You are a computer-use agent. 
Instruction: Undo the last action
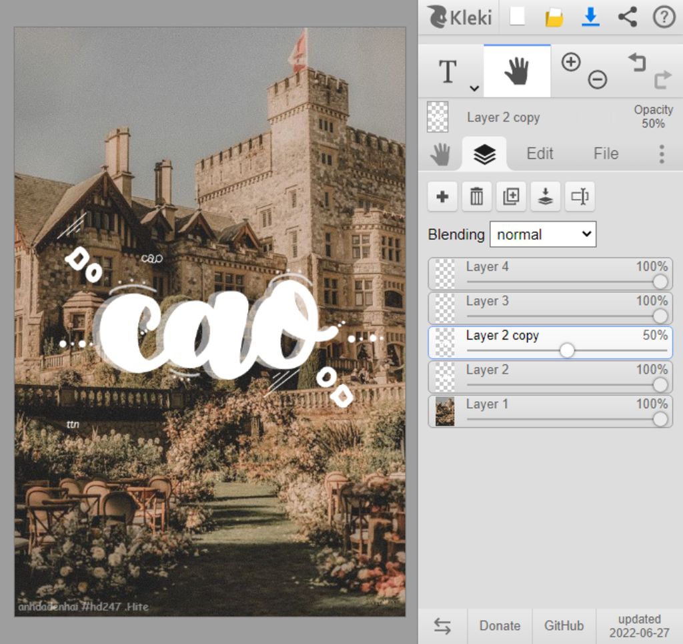[637, 62]
